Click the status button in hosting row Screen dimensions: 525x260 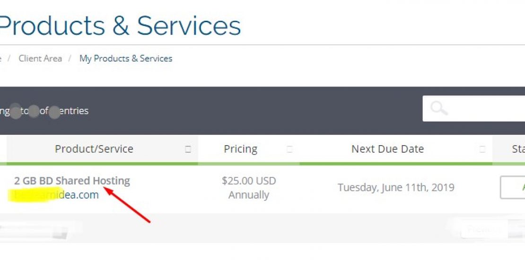(513, 187)
